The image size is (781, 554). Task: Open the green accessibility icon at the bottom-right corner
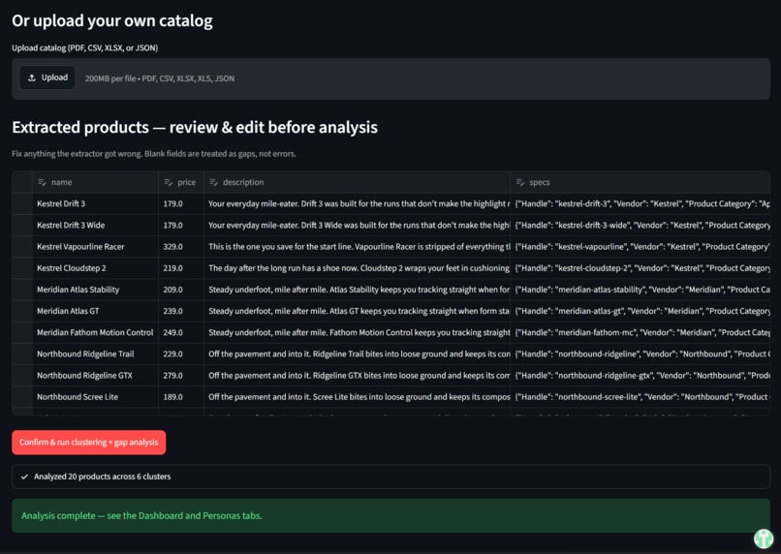[x=764, y=538]
